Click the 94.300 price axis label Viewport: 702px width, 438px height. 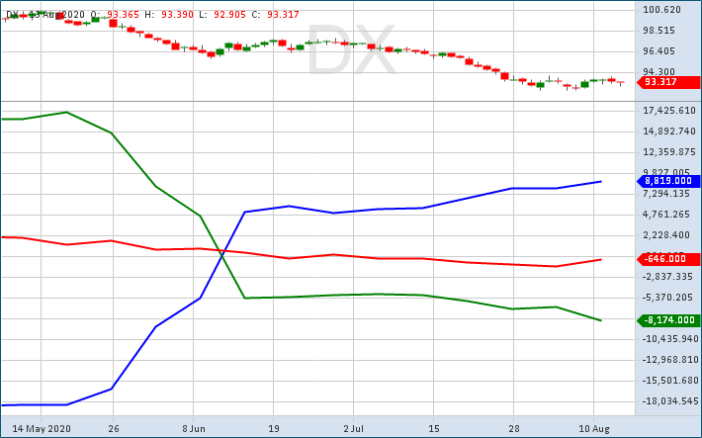658,71
